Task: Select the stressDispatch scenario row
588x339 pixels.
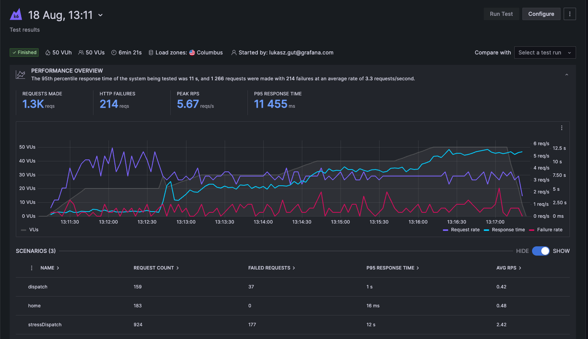Action: [45, 325]
